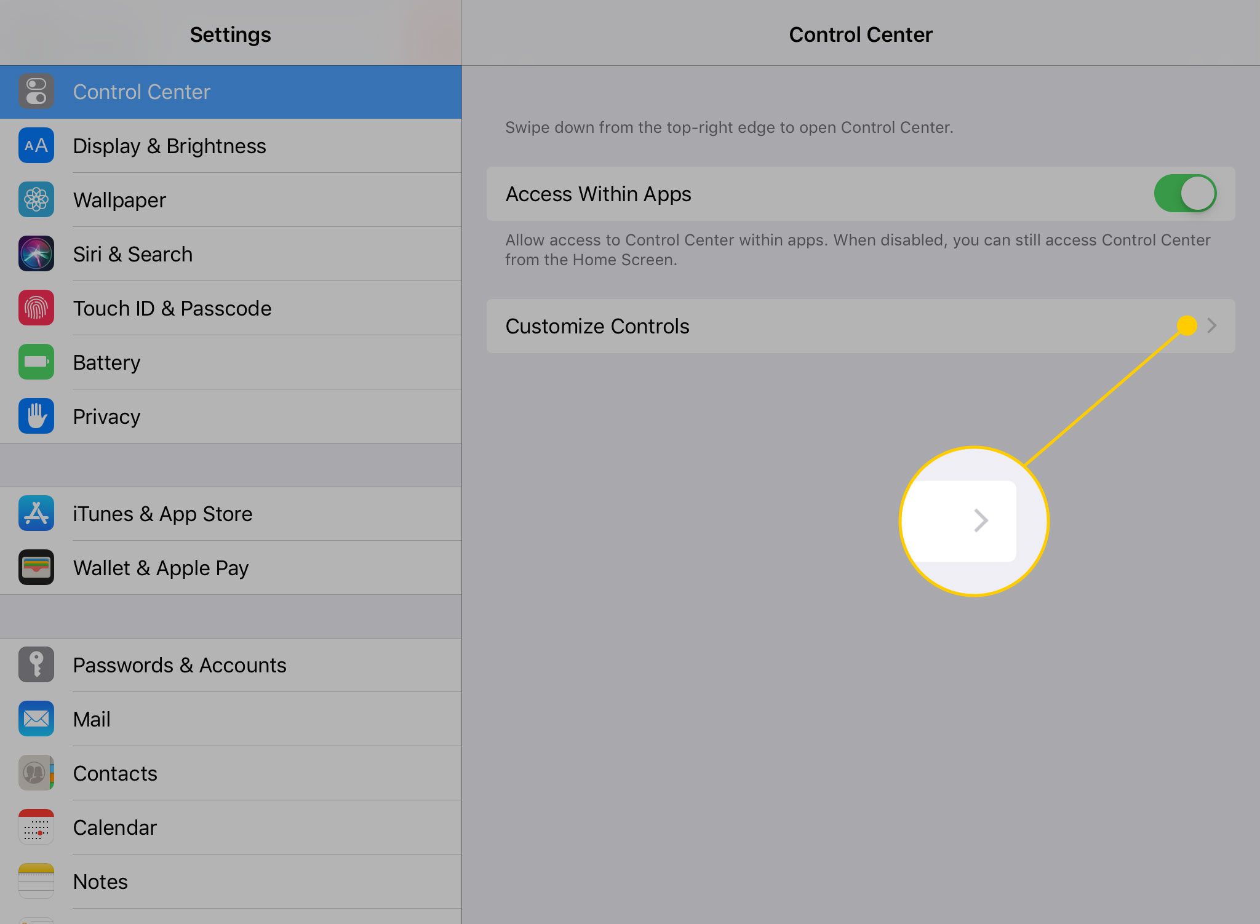This screenshot has width=1260, height=924.
Task: Select Control Center from settings menu
Action: coord(231,92)
